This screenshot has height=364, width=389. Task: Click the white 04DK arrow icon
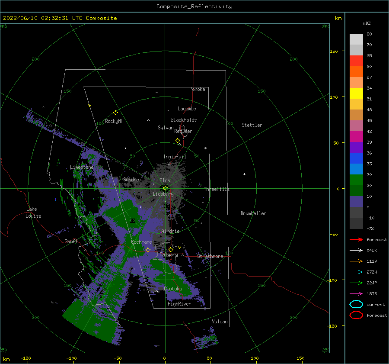[x=356, y=250]
